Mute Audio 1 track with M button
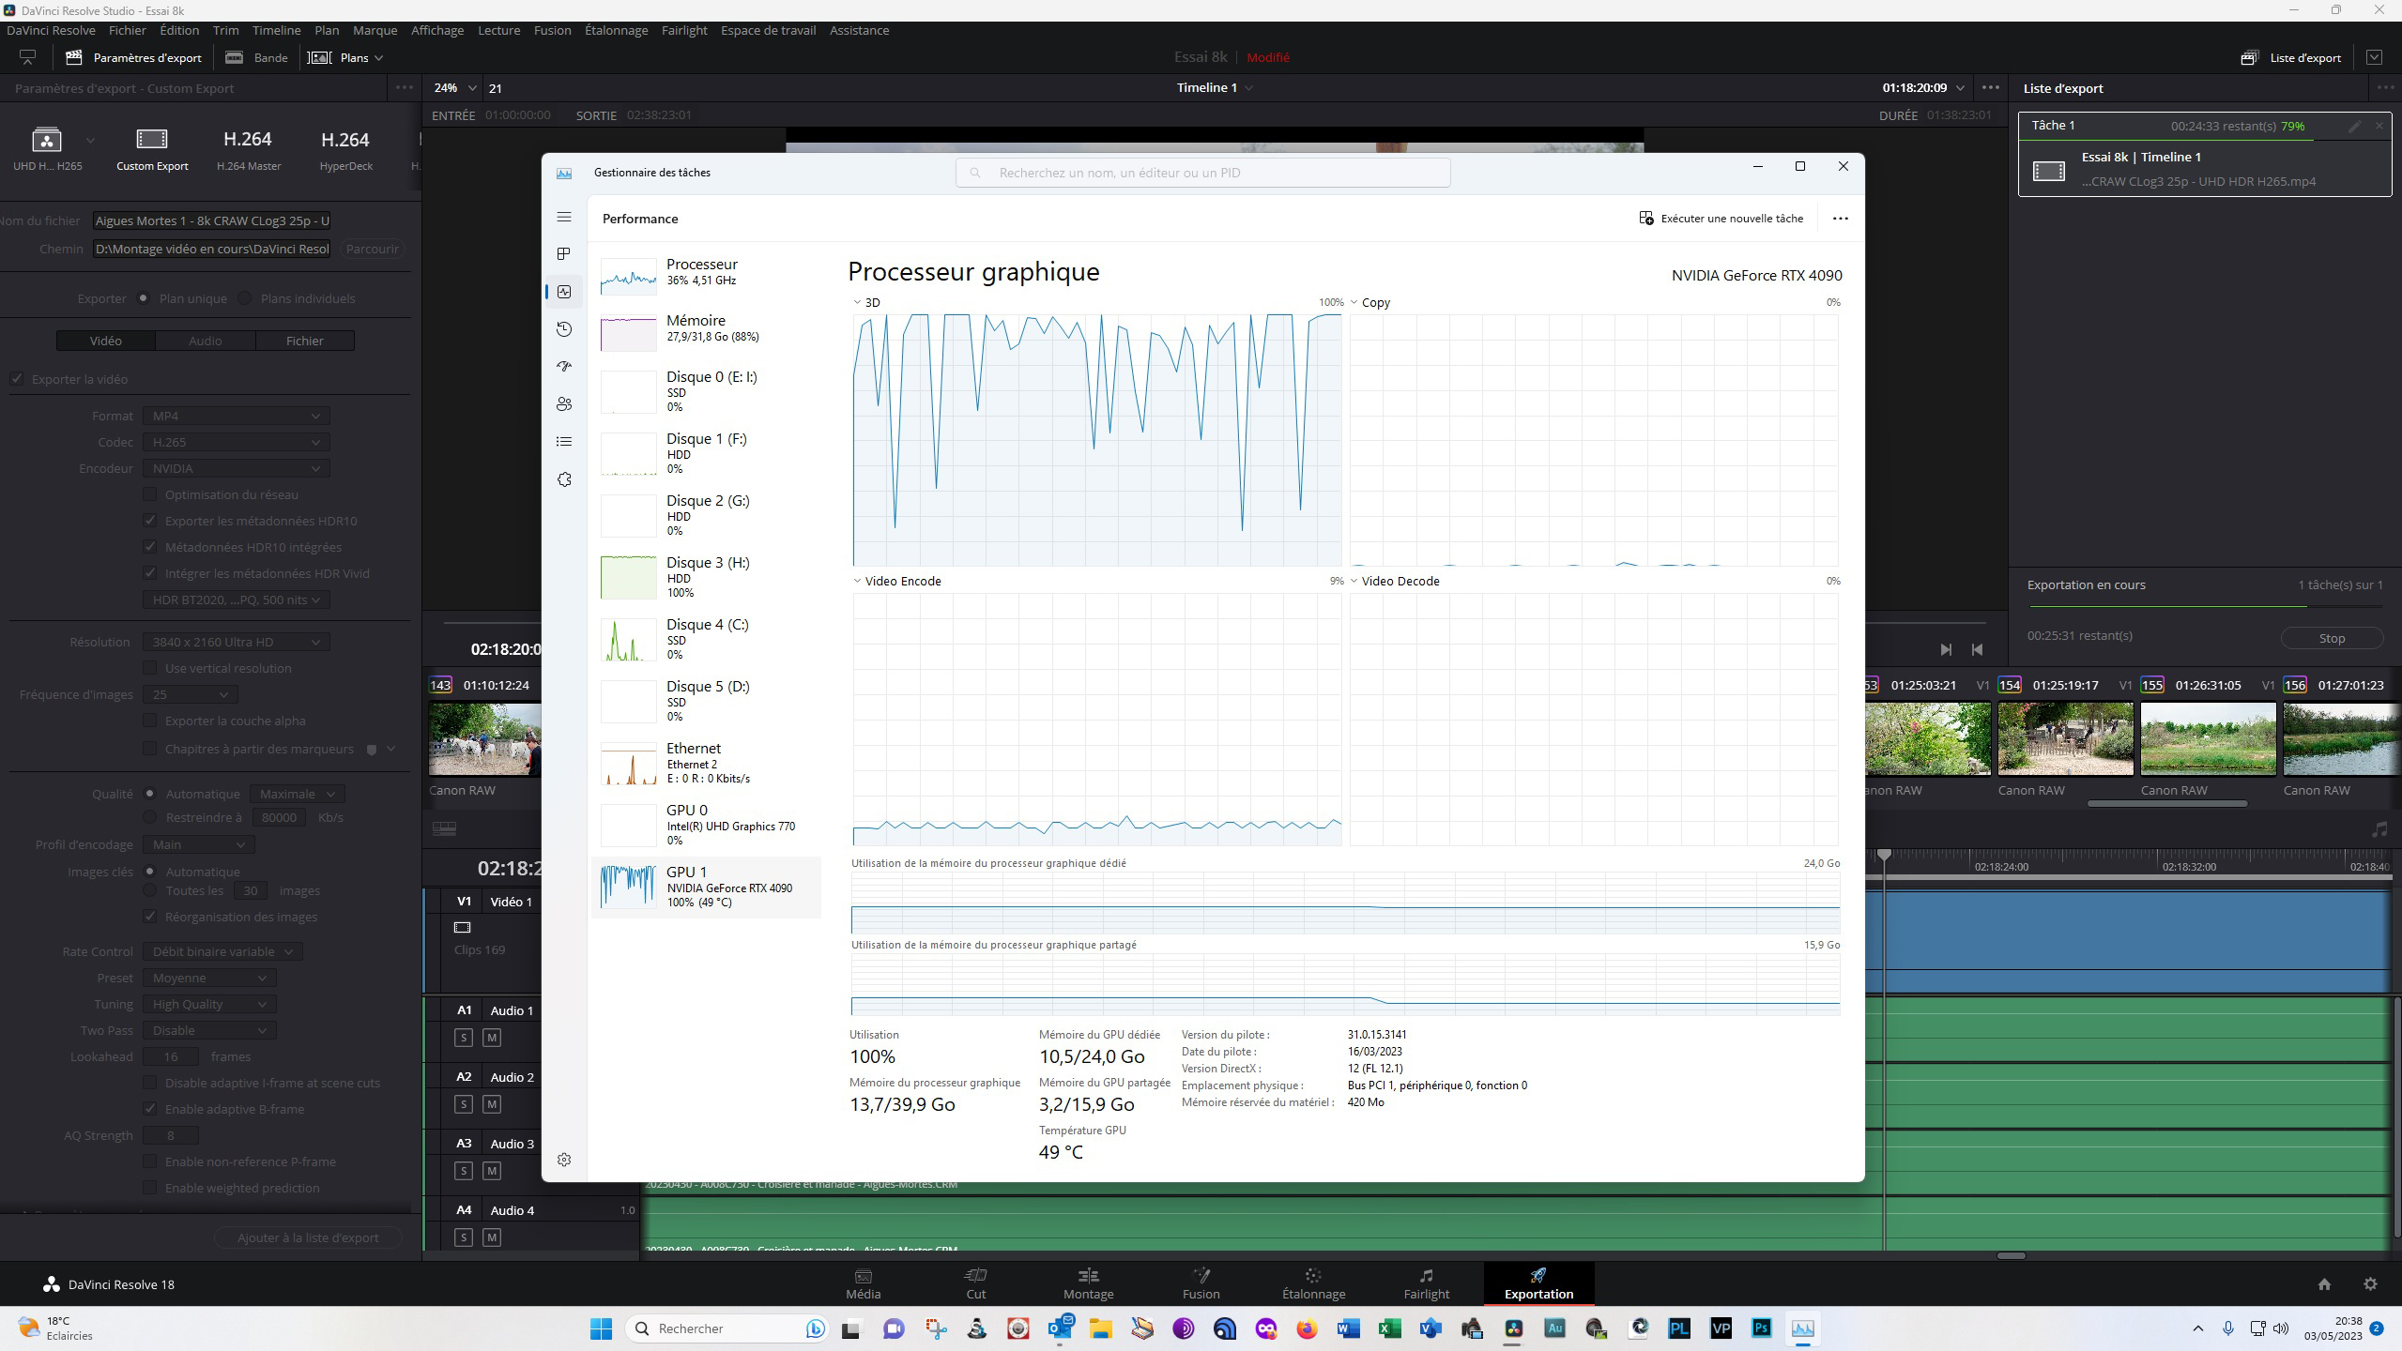The height and width of the screenshot is (1351, 2402). point(492,1038)
